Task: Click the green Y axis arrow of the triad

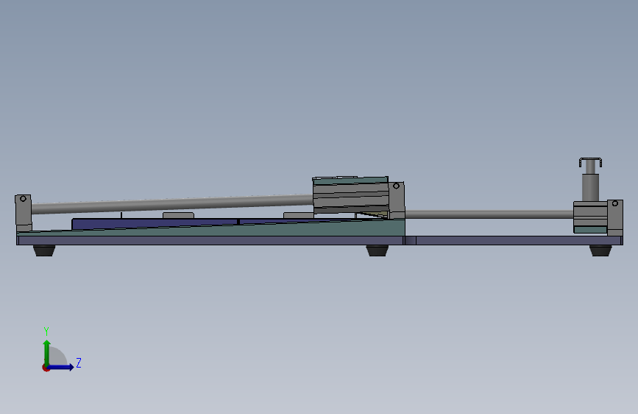Action: (47, 352)
